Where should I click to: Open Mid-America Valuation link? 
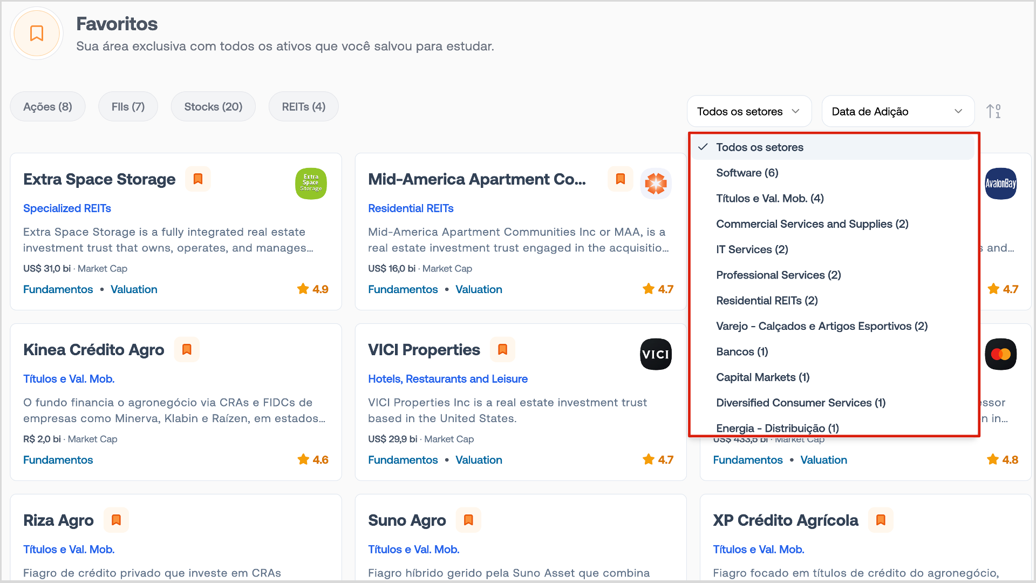pos(479,289)
